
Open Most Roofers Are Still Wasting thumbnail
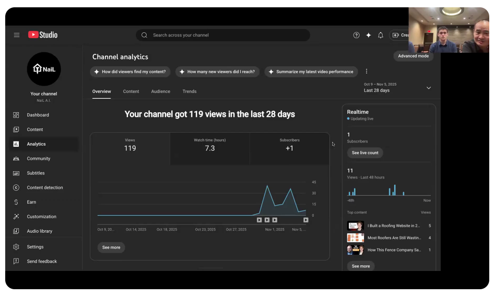[356, 238]
